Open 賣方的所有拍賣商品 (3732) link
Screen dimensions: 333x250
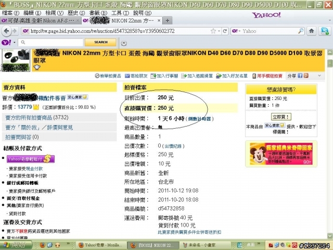pos(37,118)
